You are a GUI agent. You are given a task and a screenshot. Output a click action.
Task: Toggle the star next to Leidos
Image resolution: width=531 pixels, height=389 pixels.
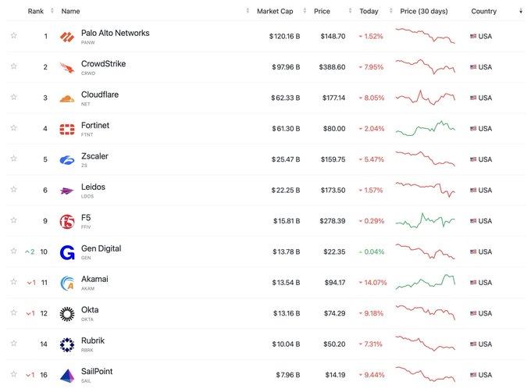click(13, 191)
